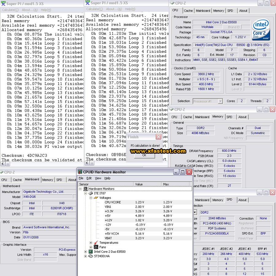The height and width of the screenshot is (276, 276).
Task: Click the Fans icon in the sensor tree
Action: pos(96,247)
